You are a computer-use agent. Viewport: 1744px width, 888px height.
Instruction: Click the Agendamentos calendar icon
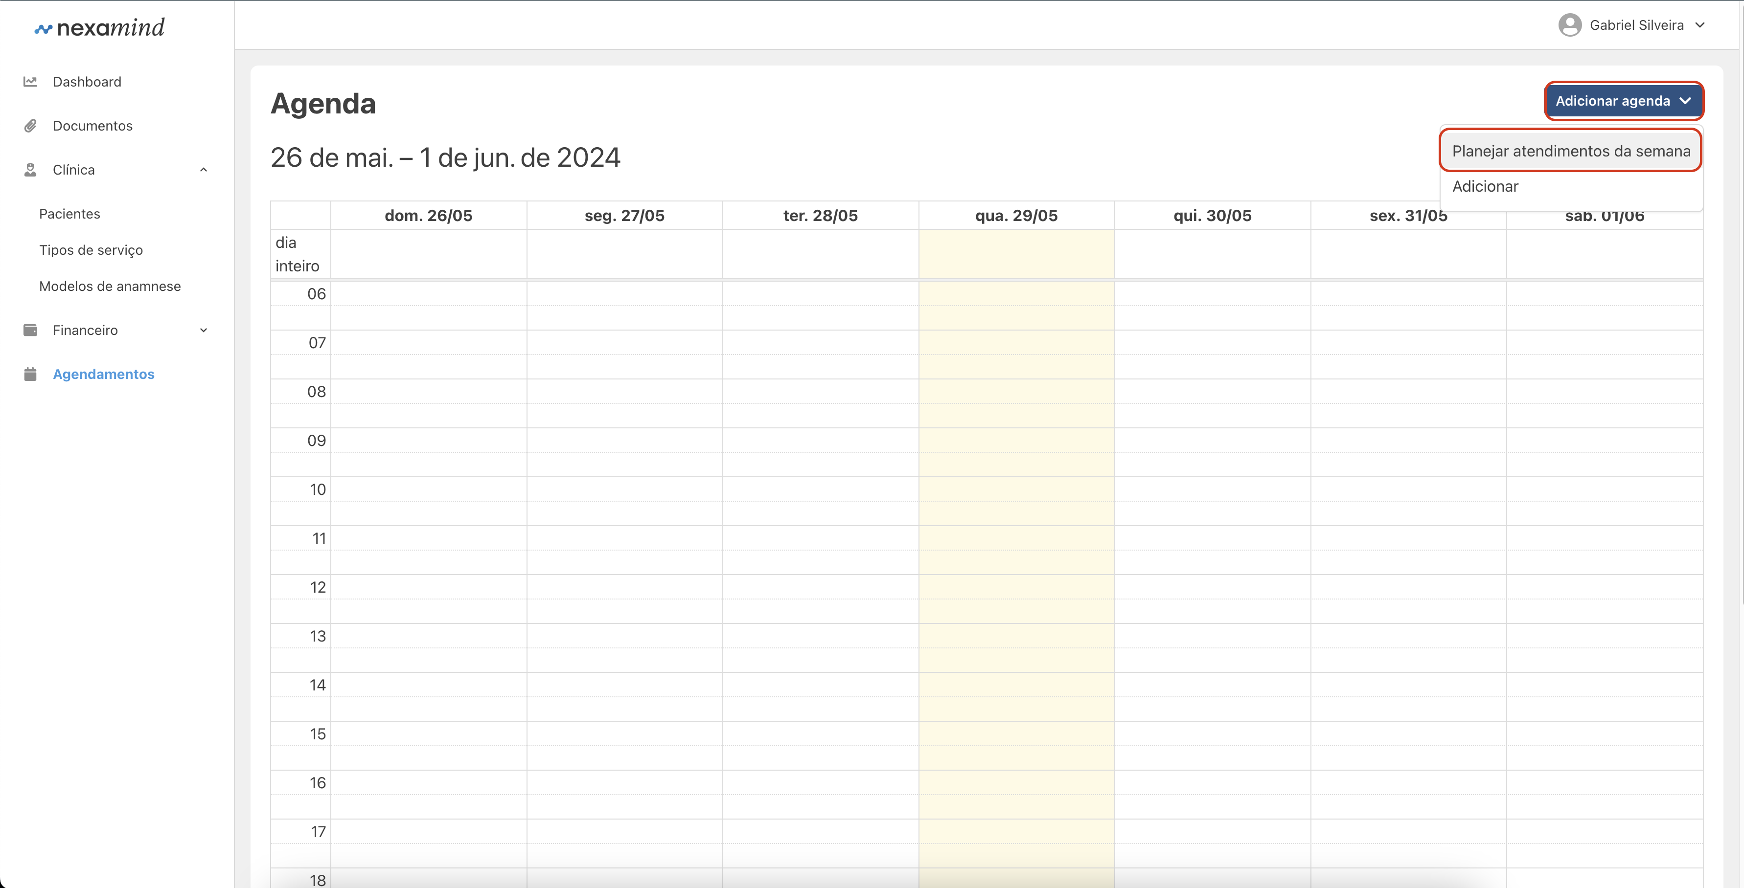(30, 374)
